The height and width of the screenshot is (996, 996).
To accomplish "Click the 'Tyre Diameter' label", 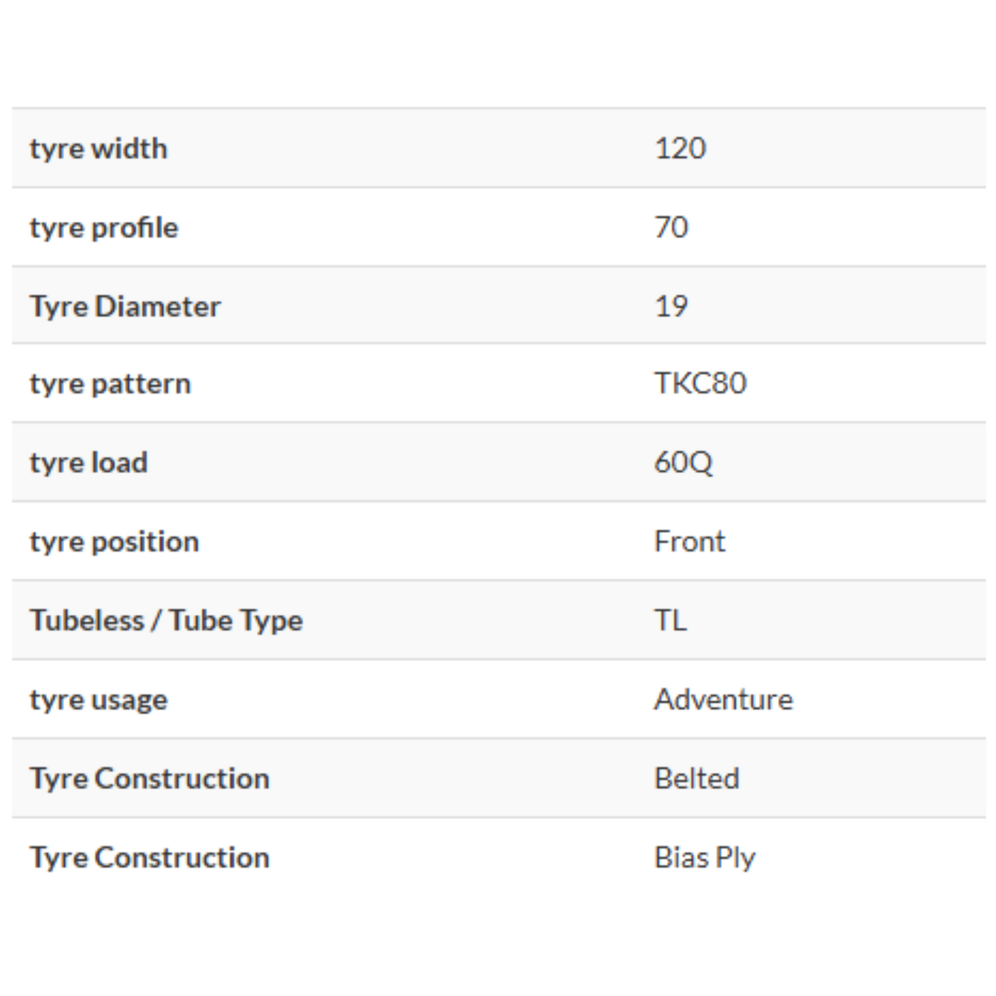I will tap(125, 307).
